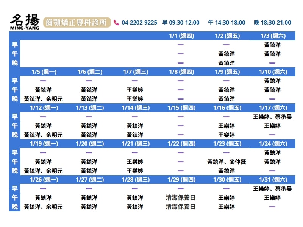The height and width of the screenshot is (227, 303).
Task: Click the 1/1 (週四) date header
Action: 180,36
